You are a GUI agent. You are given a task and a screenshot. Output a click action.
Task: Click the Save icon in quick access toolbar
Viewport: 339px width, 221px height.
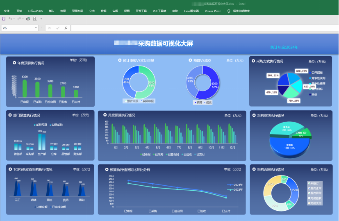pos(4,19)
